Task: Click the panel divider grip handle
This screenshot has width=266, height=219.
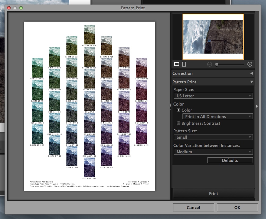Action: (170, 106)
